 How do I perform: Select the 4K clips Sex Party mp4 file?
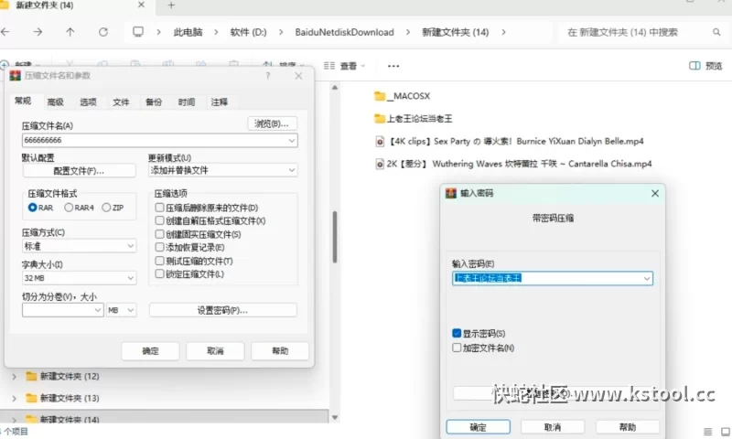click(510, 142)
